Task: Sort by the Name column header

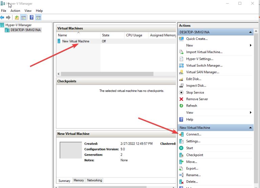Action: pyautogui.click(x=78, y=35)
